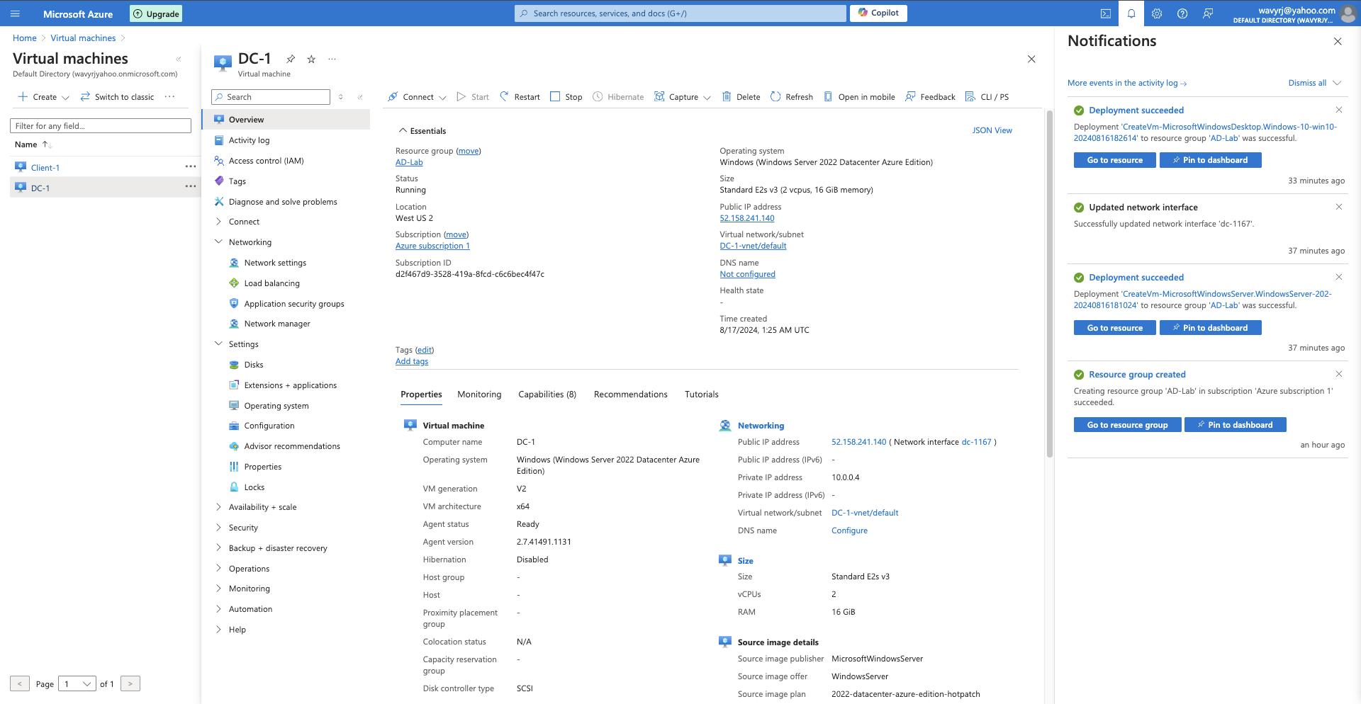
Task: Switch to the Capabilities (8) tab
Action: click(547, 394)
